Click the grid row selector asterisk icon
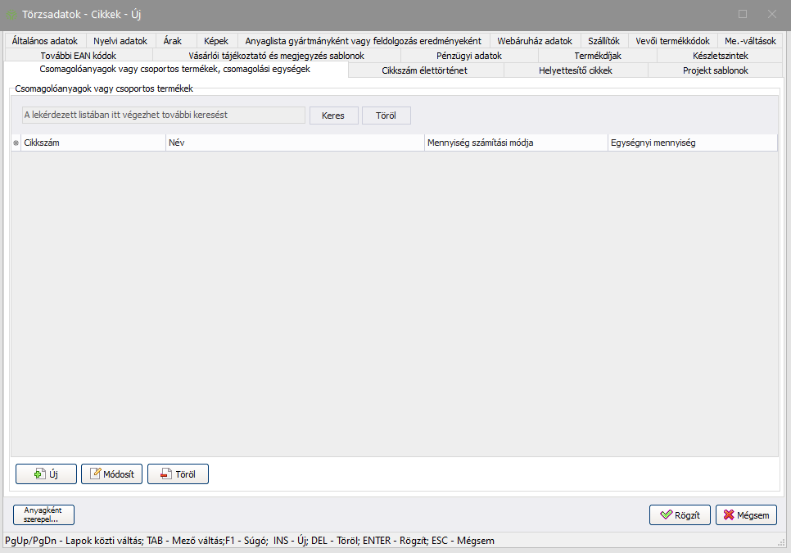 [16, 143]
